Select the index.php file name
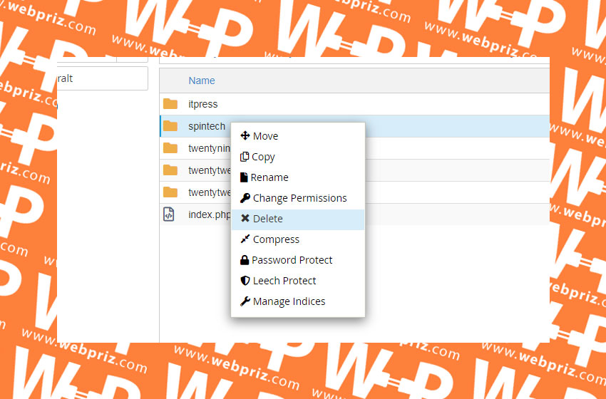The height and width of the screenshot is (399, 606). [210, 214]
